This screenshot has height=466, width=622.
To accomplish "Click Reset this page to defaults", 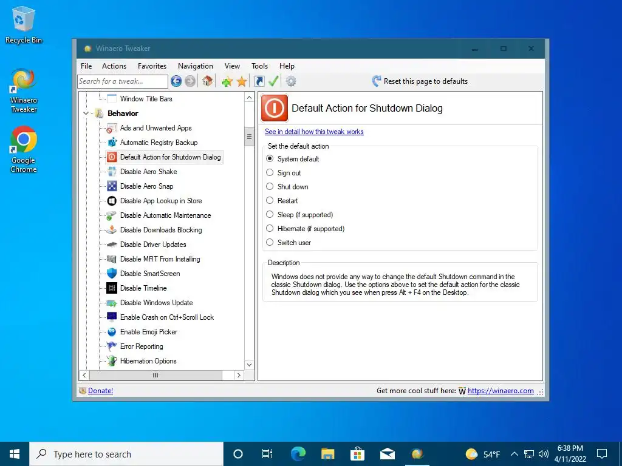I will point(420,81).
